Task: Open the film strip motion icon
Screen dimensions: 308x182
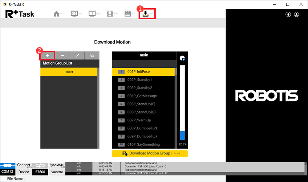Action: tap(110, 14)
